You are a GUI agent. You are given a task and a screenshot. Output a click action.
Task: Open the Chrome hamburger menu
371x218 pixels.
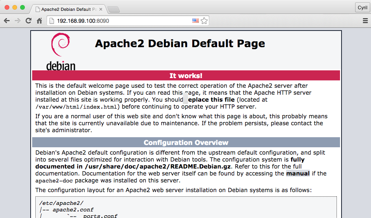point(365,21)
